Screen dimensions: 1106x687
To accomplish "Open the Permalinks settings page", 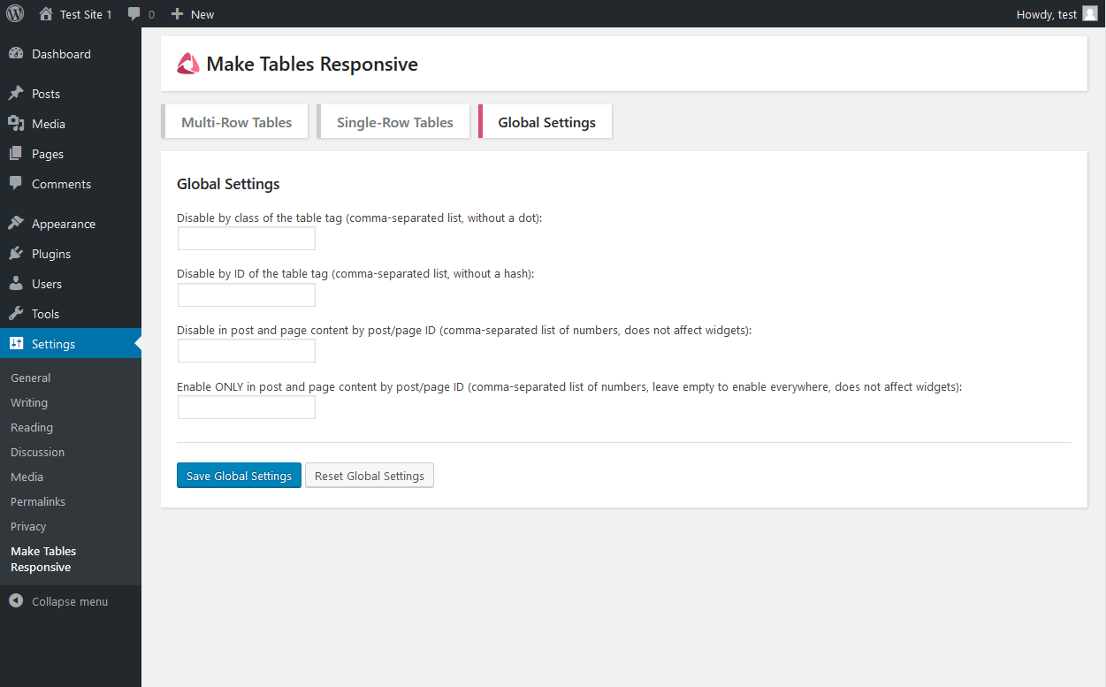I will (38, 501).
